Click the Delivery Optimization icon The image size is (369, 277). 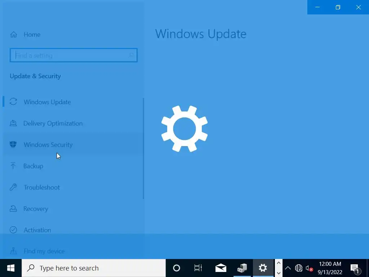pos(13,123)
